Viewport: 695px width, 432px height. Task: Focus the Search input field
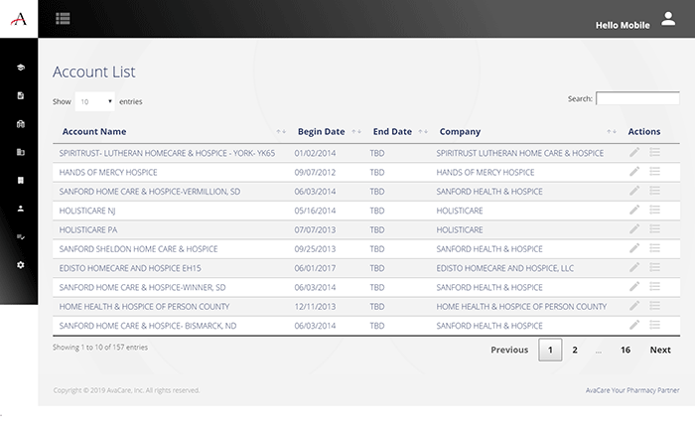coord(637,98)
